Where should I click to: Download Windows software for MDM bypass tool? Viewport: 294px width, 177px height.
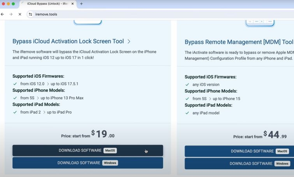click(239, 163)
